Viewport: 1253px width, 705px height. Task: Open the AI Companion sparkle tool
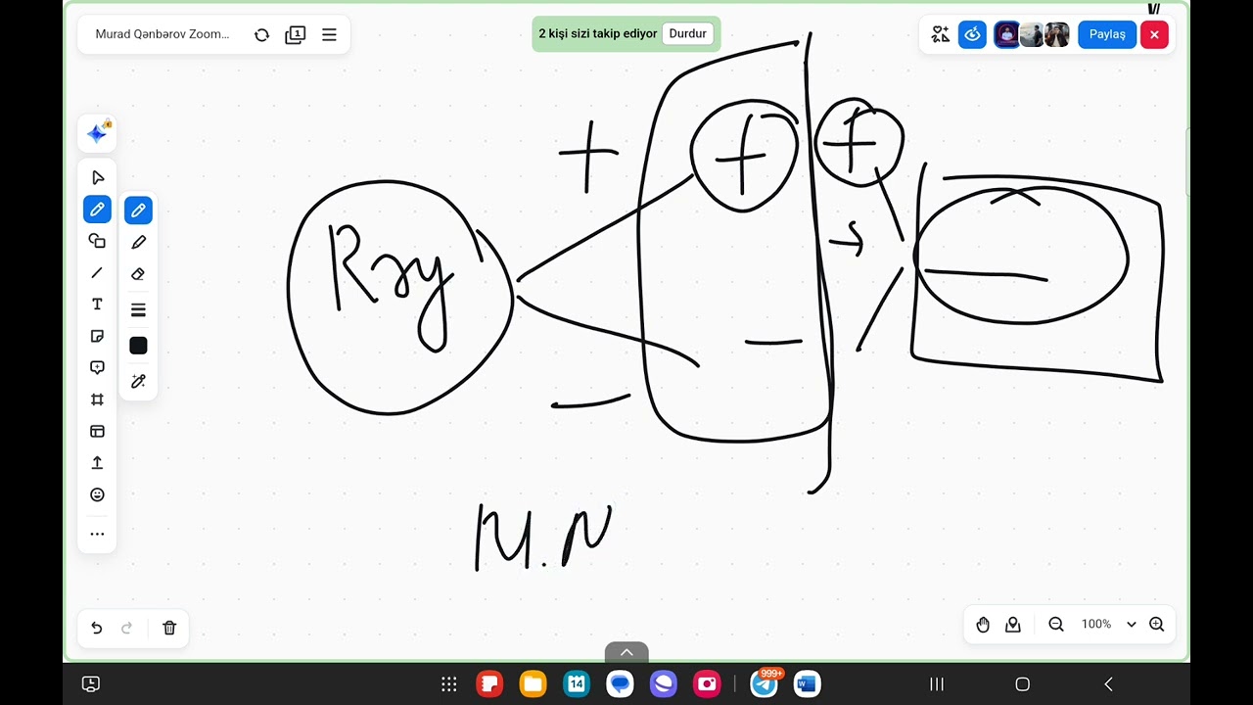(97, 133)
